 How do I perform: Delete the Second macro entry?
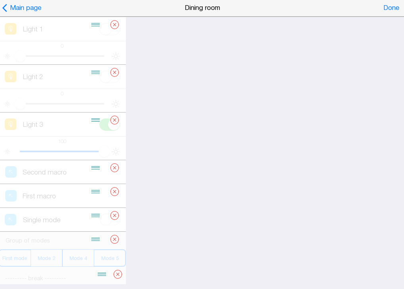point(114,168)
